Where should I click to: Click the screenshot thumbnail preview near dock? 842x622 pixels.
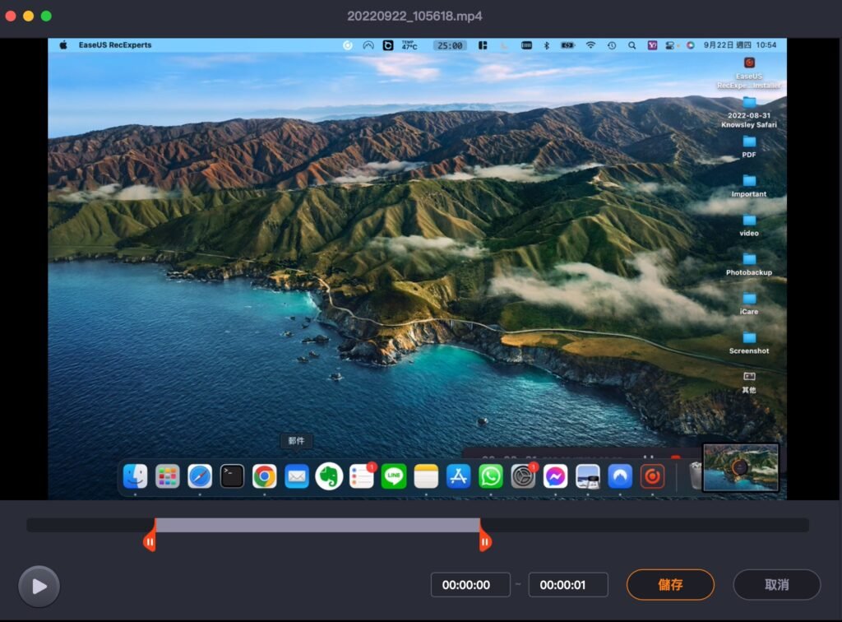click(741, 467)
